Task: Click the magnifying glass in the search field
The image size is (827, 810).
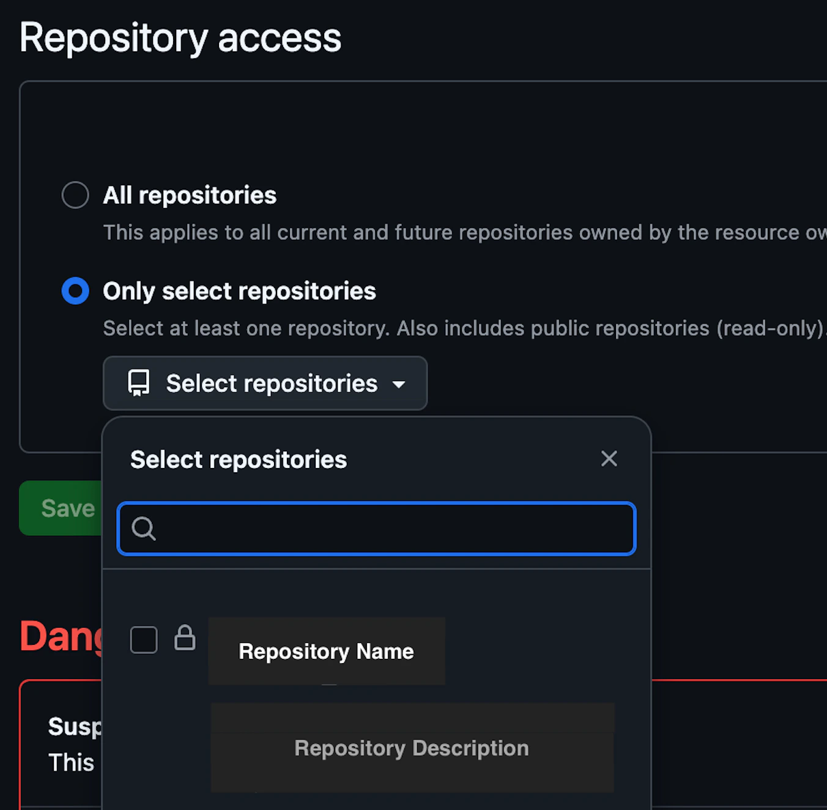Action: pos(143,529)
